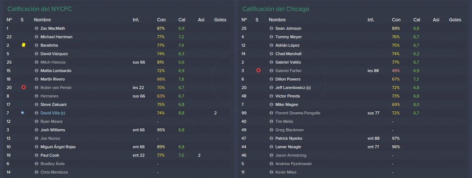Sort Chicago table by Con column
Viewport: 472px width, 178px height.
click(396, 20)
